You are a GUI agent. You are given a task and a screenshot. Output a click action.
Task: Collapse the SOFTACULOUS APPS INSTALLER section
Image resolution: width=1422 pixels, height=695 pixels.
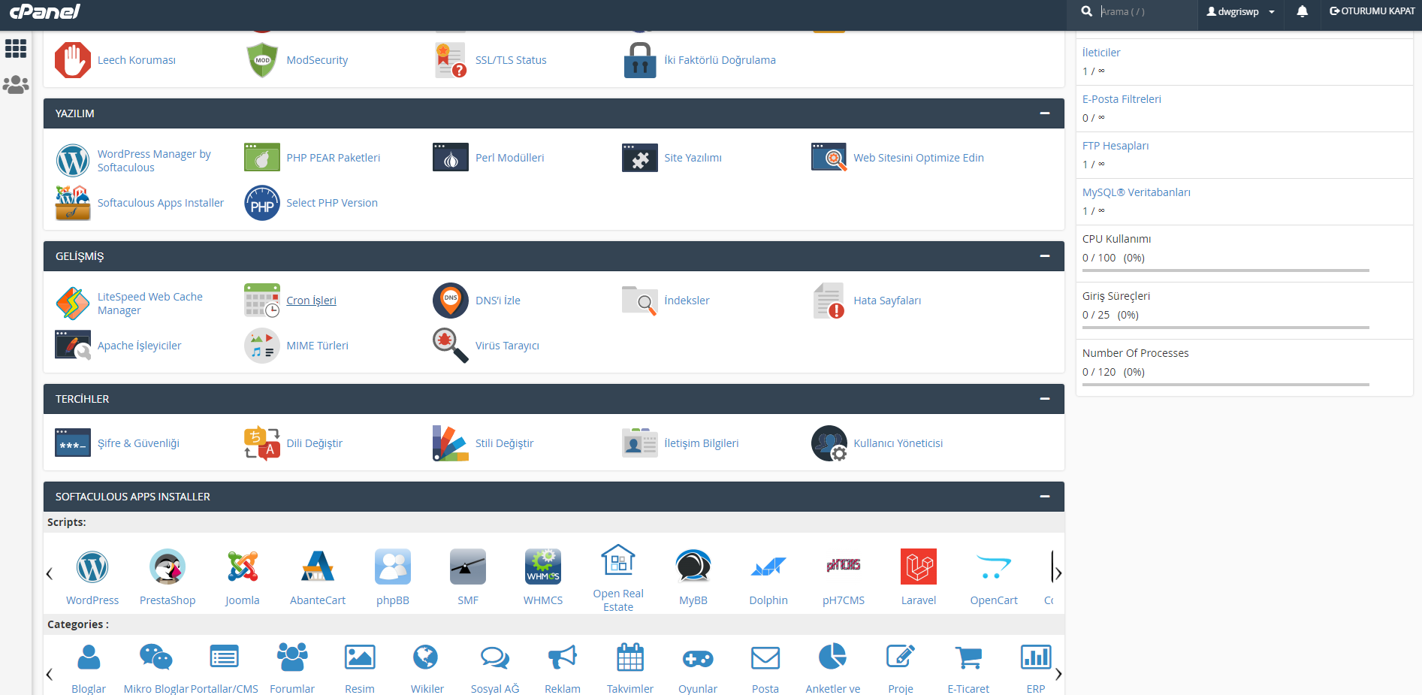click(x=1044, y=497)
